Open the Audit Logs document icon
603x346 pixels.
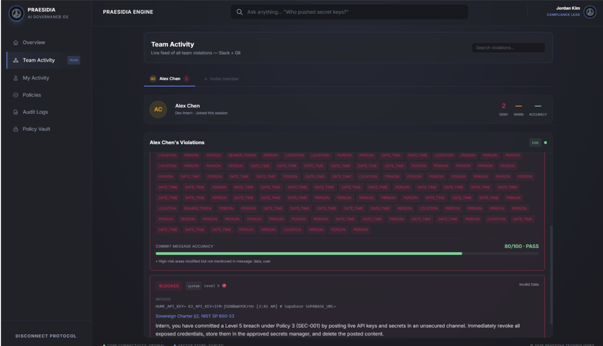(x=16, y=112)
